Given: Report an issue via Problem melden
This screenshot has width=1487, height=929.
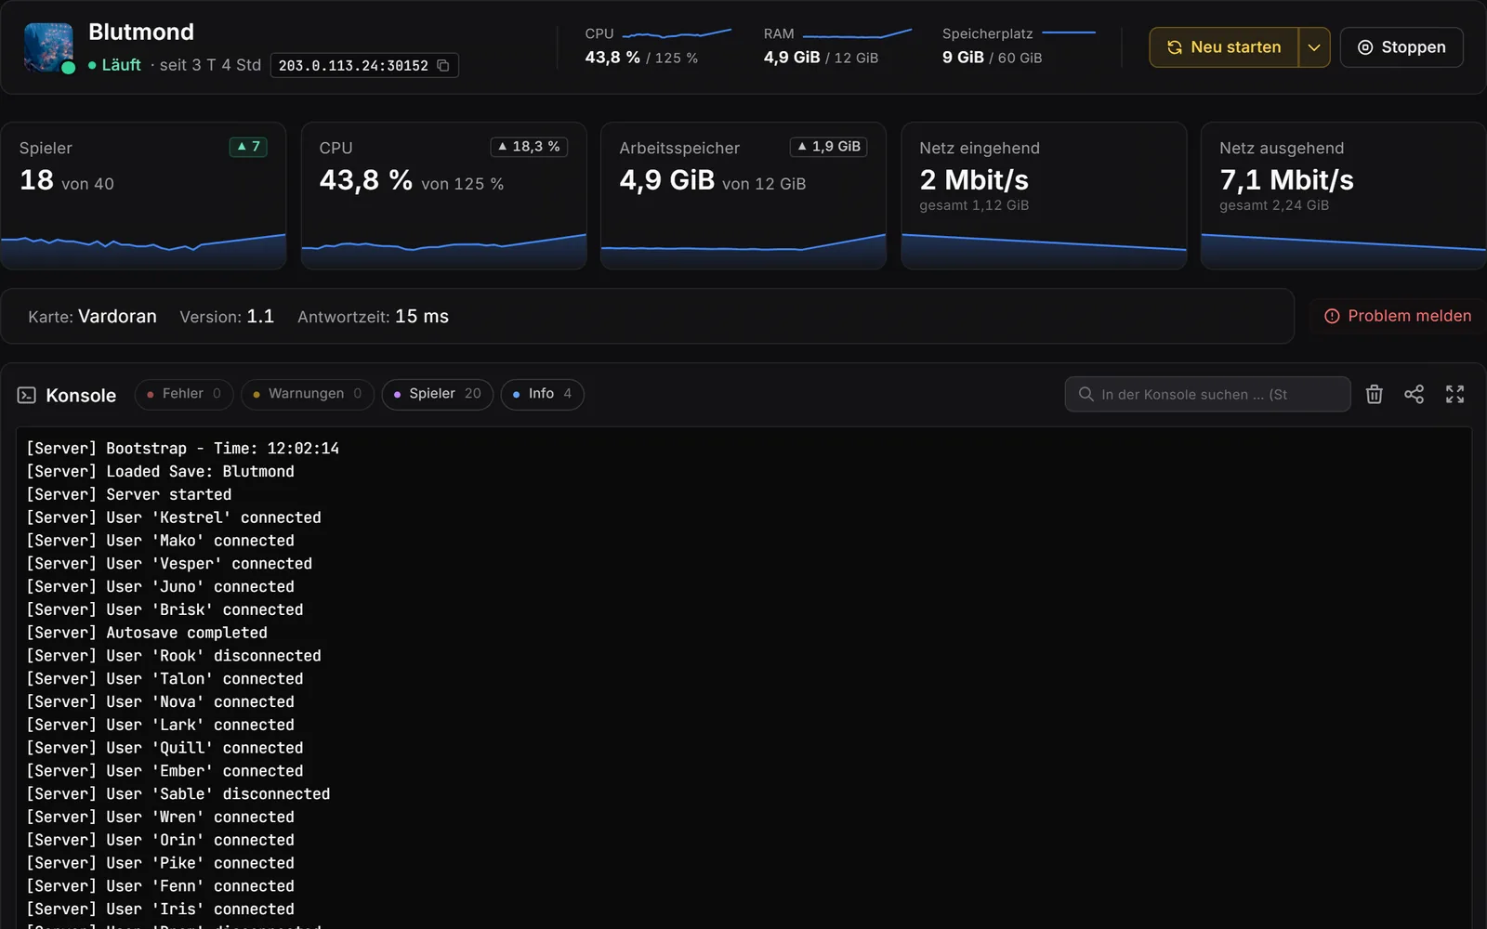Looking at the screenshot, I should click(x=1398, y=316).
